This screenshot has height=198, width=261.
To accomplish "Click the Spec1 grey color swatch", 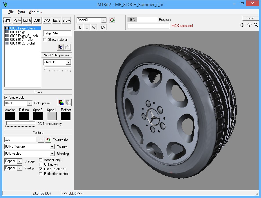I will pyautogui.click(x=52, y=116).
